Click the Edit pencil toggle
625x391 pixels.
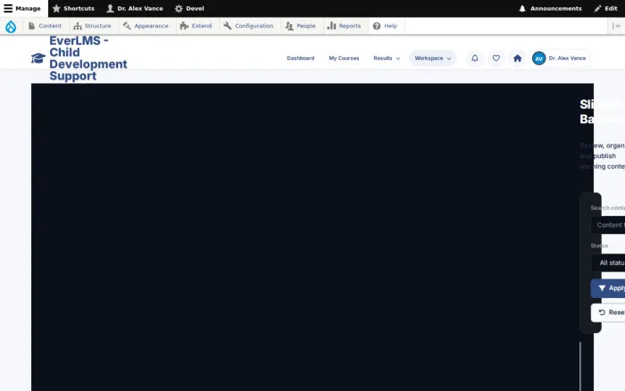tap(605, 8)
